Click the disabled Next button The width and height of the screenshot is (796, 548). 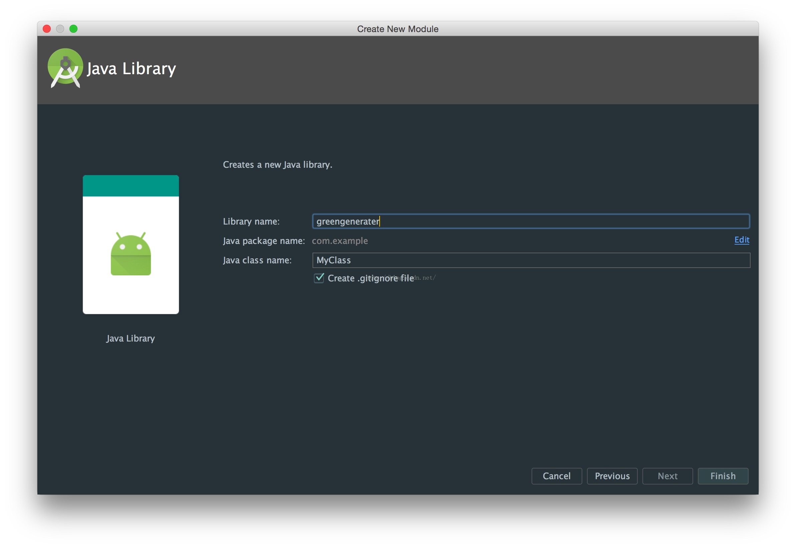tap(667, 476)
